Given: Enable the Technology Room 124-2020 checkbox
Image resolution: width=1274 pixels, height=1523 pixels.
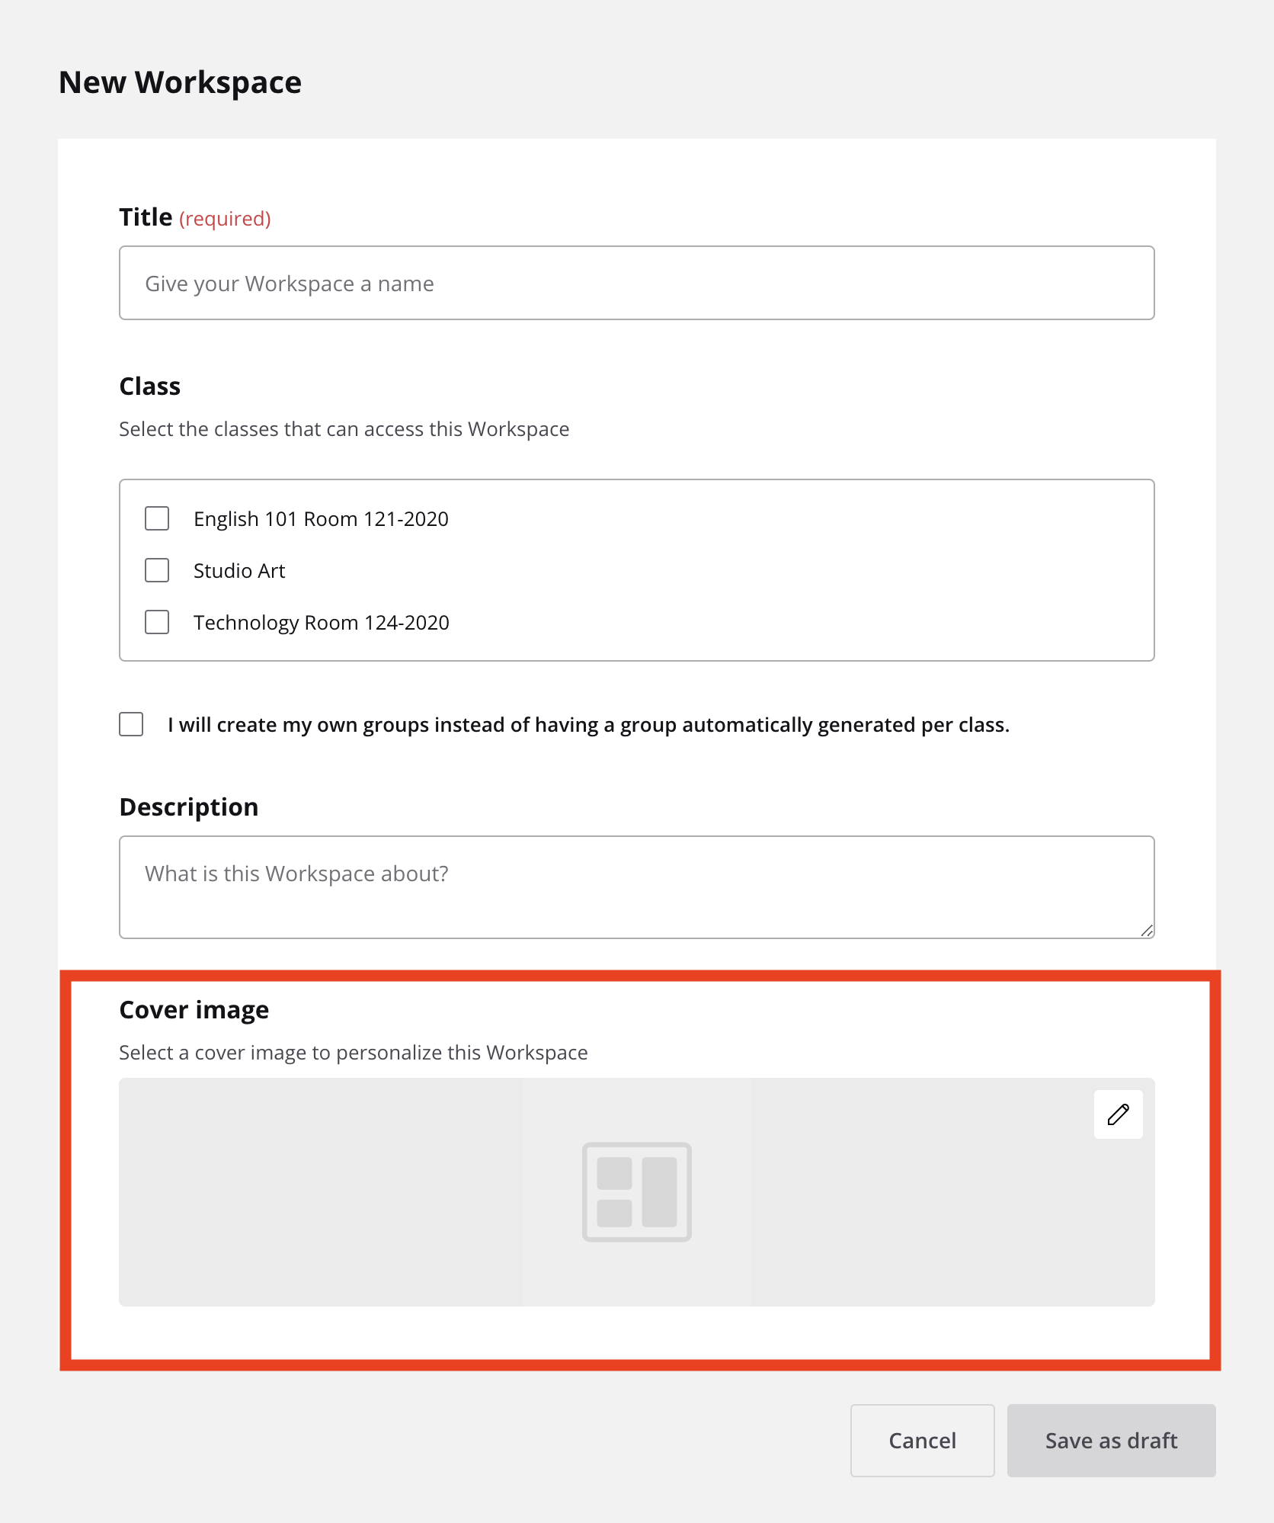Looking at the screenshot, I should 157,622.
